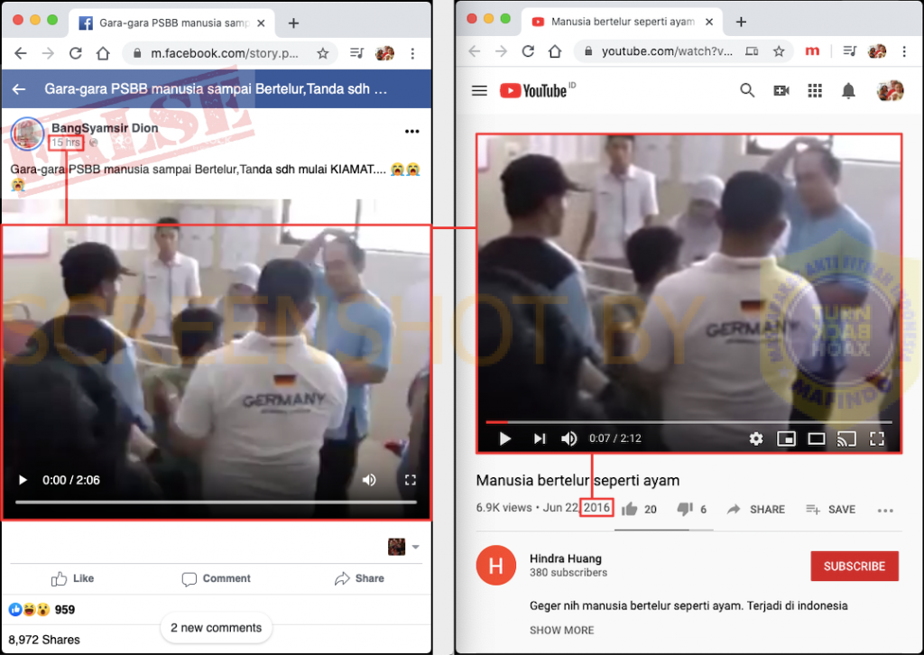Open media control in Facebook browser toolbar
This screenshot has height=655, width=924.
[x=356, y=53]
